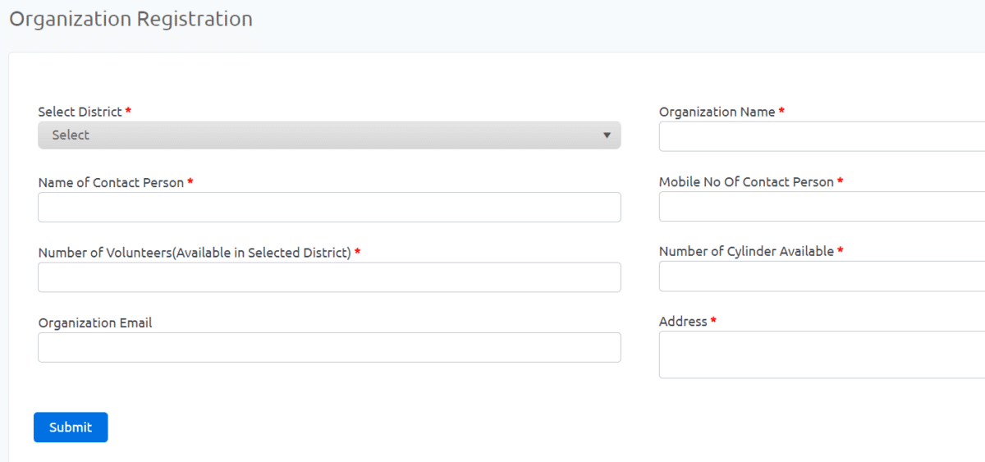985x462 pixels.
Task: Click the Number of Volunteers input box
Action: tap(329, 277)
